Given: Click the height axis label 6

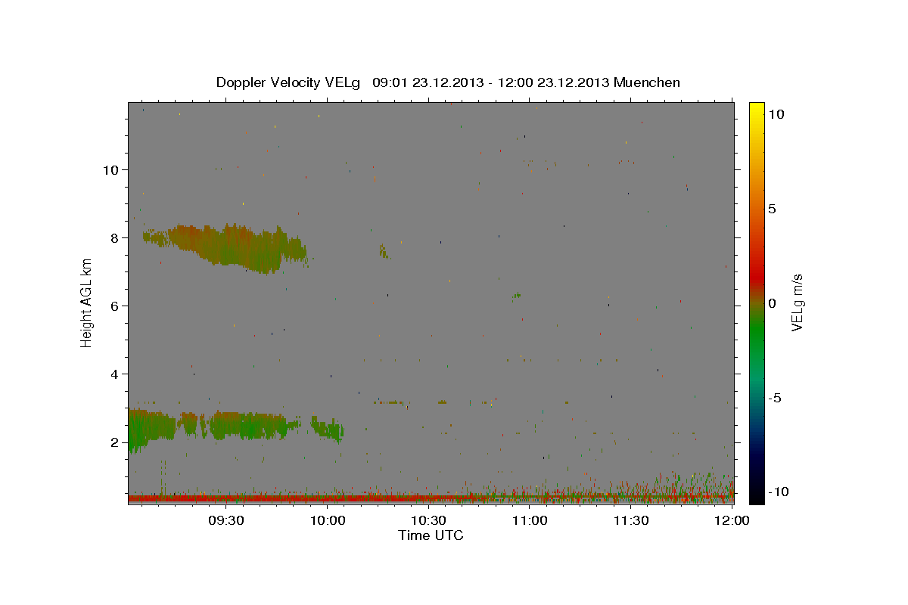Looking at the screenshot, I should (x=115, y=306).
